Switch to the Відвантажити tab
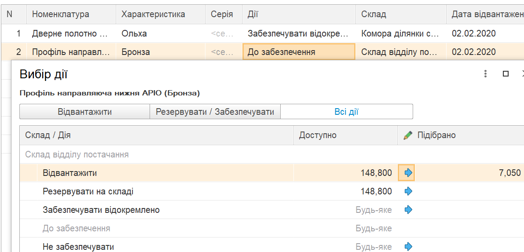The image size is (524, 252). [84, 112]
